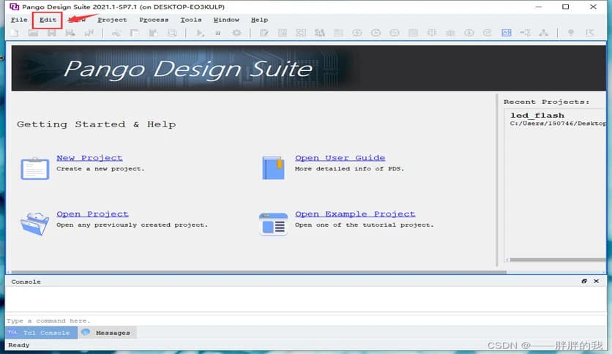Click the Copy toolbar icon

point(135,33)
